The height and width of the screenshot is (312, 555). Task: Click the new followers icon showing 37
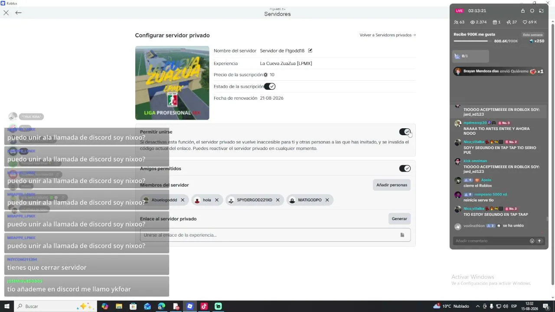(509, 22)
